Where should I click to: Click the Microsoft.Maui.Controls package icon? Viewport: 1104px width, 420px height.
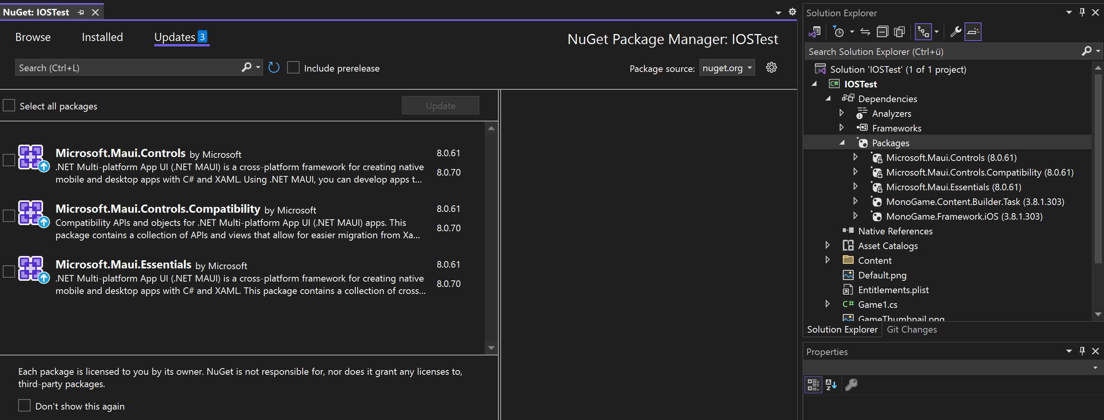click(x=33, y=158)
